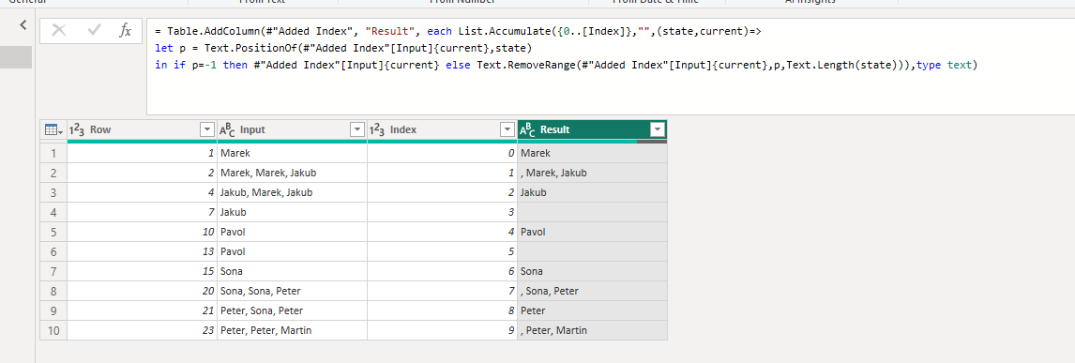Click Input cell 'Peter, Sona, Peter'
The height and width of the screenshot is (363, 1075).
(x=292, y=310)
